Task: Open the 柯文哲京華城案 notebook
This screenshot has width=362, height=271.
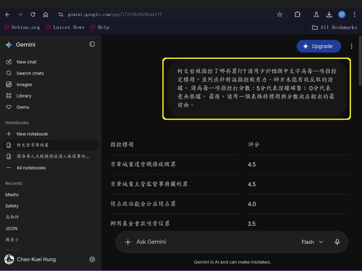Action: click(x=50, y=145)
